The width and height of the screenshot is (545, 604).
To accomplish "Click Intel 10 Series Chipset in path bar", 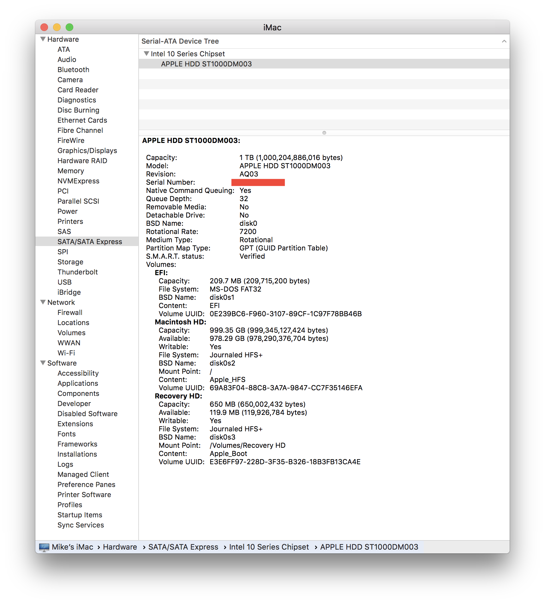I will pyautogui.click(x=269, y=547).
